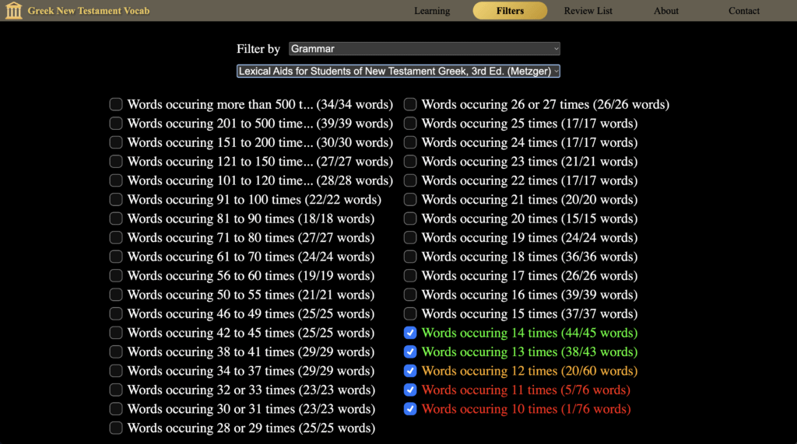Screen dimensions: 797x444
Task: Open the Learning tab
Action: pos(432,11)
